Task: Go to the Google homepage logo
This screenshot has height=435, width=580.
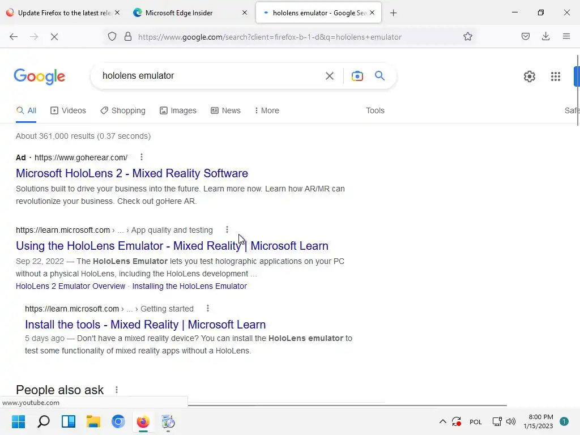Action: 40,76
